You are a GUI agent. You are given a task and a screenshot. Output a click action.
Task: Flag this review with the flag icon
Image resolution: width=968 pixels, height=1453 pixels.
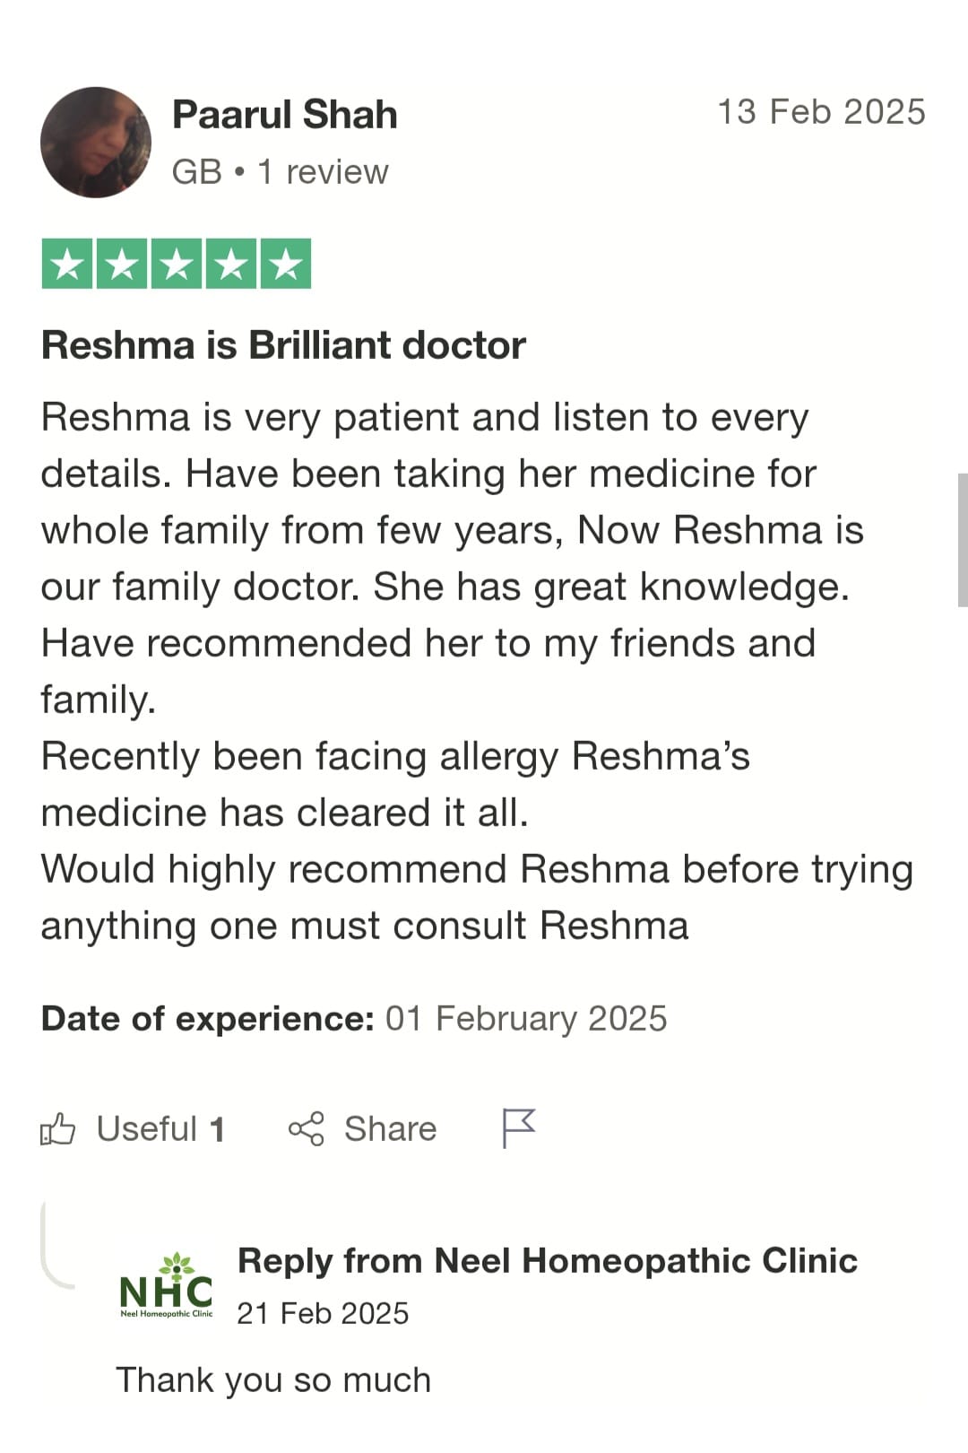(518, 1128)
